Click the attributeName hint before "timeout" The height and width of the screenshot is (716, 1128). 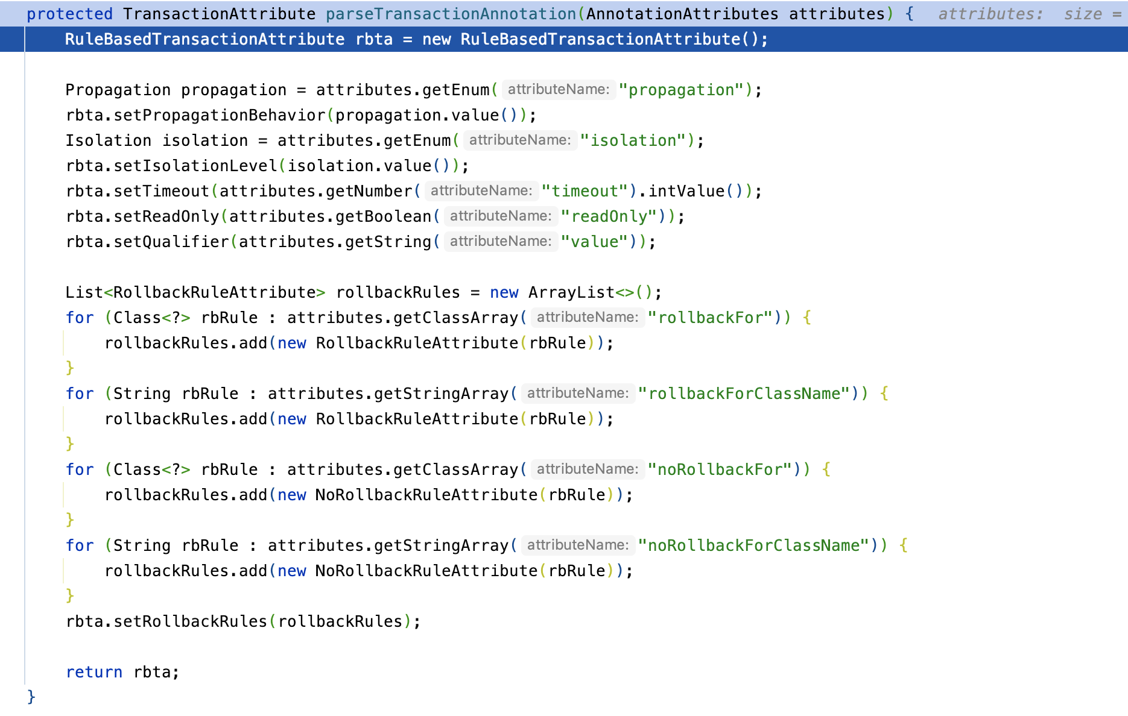[x=481, y=191]
